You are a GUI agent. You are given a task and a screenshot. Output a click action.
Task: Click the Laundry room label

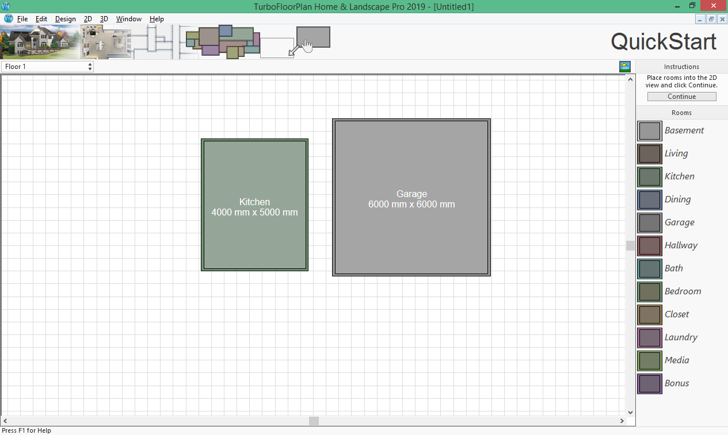coord(681,337)
